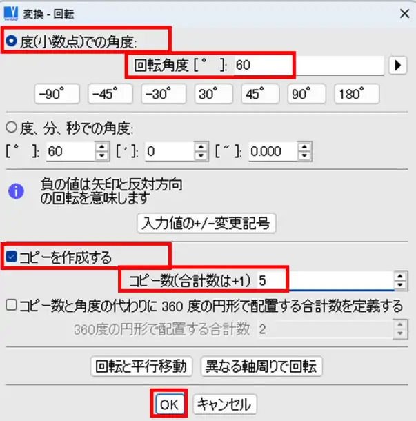The width and height of the screenshot is (416, 421).
Task: Click the -90° preset button
Action: 57,94
